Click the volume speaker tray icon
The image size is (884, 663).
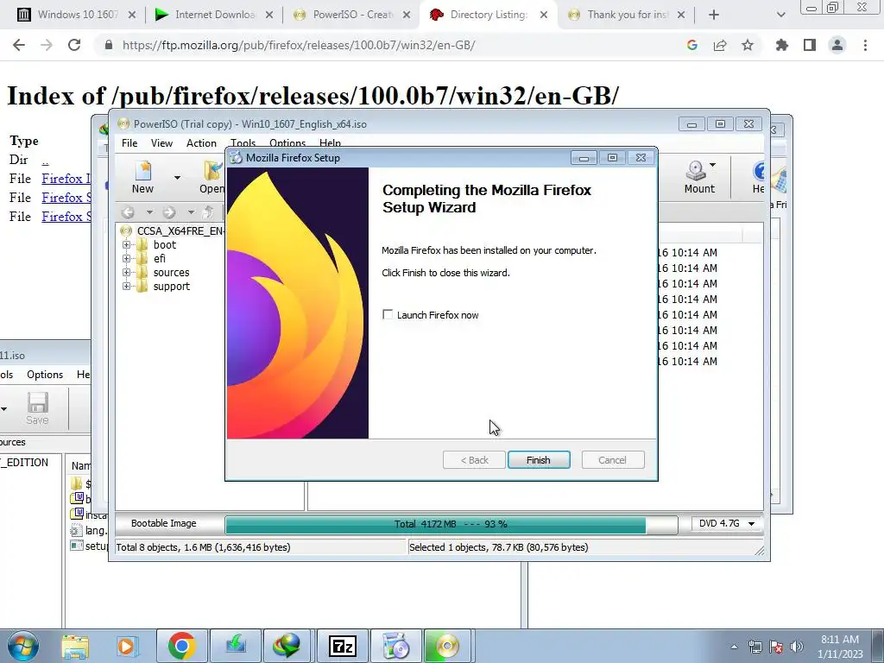(797, 647)
